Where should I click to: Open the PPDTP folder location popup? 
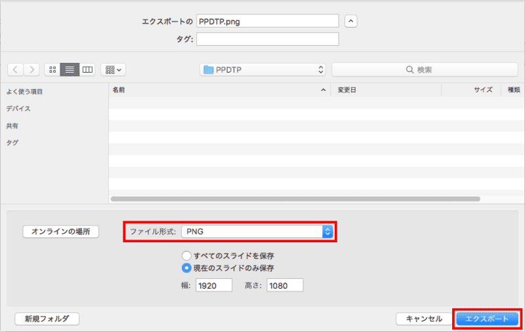(x=263, y=69)
